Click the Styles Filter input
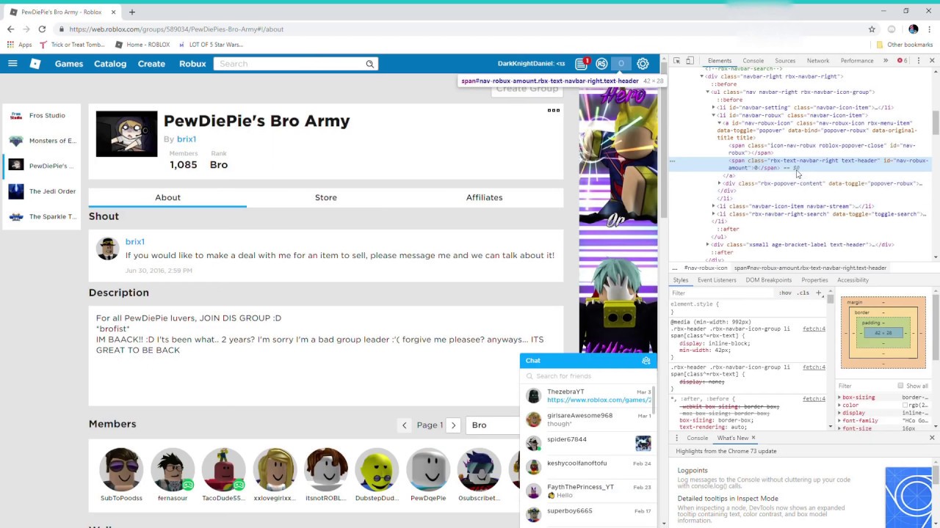 click(723, 293)
